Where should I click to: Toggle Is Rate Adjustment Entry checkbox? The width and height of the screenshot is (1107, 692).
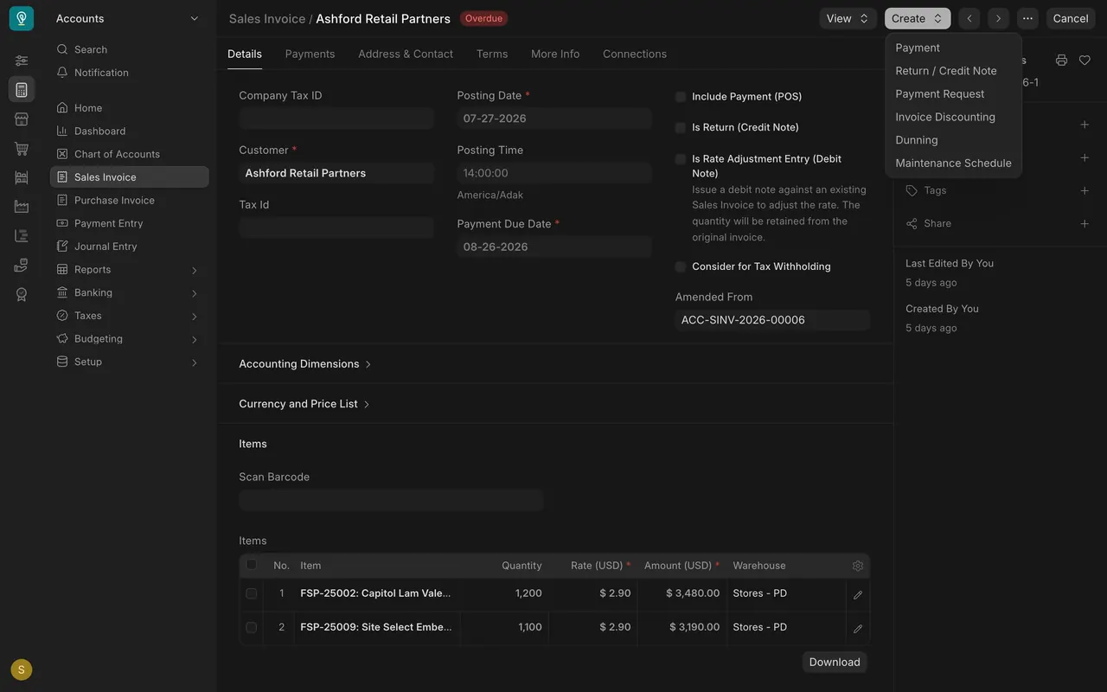click(x=681, y=159)
